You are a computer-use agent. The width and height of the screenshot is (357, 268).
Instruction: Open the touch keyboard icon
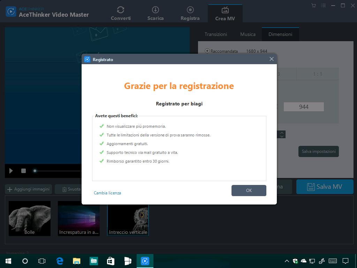333,261
